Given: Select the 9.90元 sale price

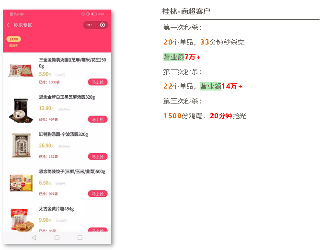Looking at the screenshot, I should point(45,220).
